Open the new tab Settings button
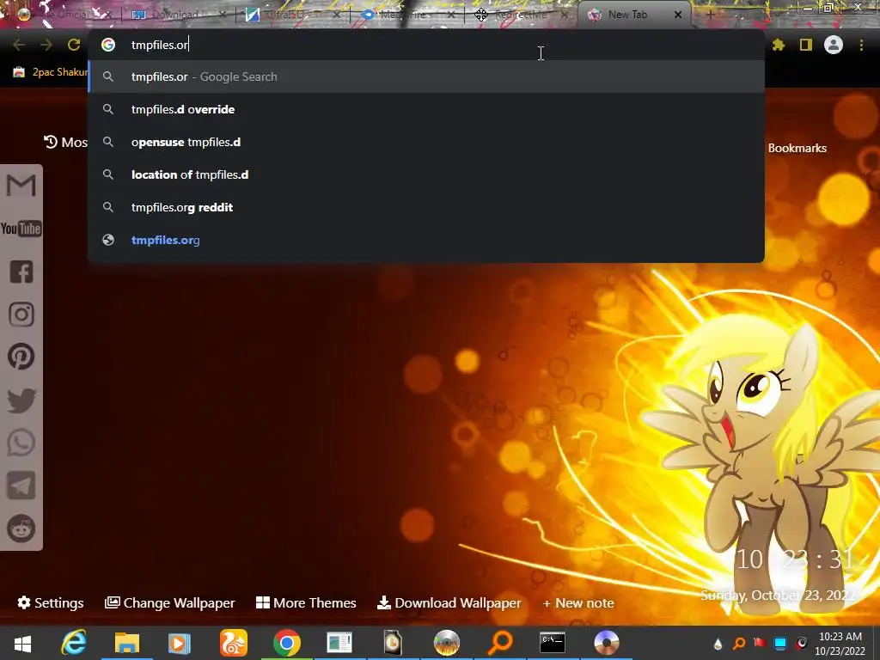This screenshot has width=880, height=660. (x=51, y=602)
